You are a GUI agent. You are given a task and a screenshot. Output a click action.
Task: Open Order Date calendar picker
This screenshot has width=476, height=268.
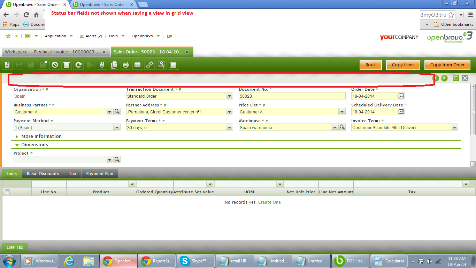tap(401, 96)
